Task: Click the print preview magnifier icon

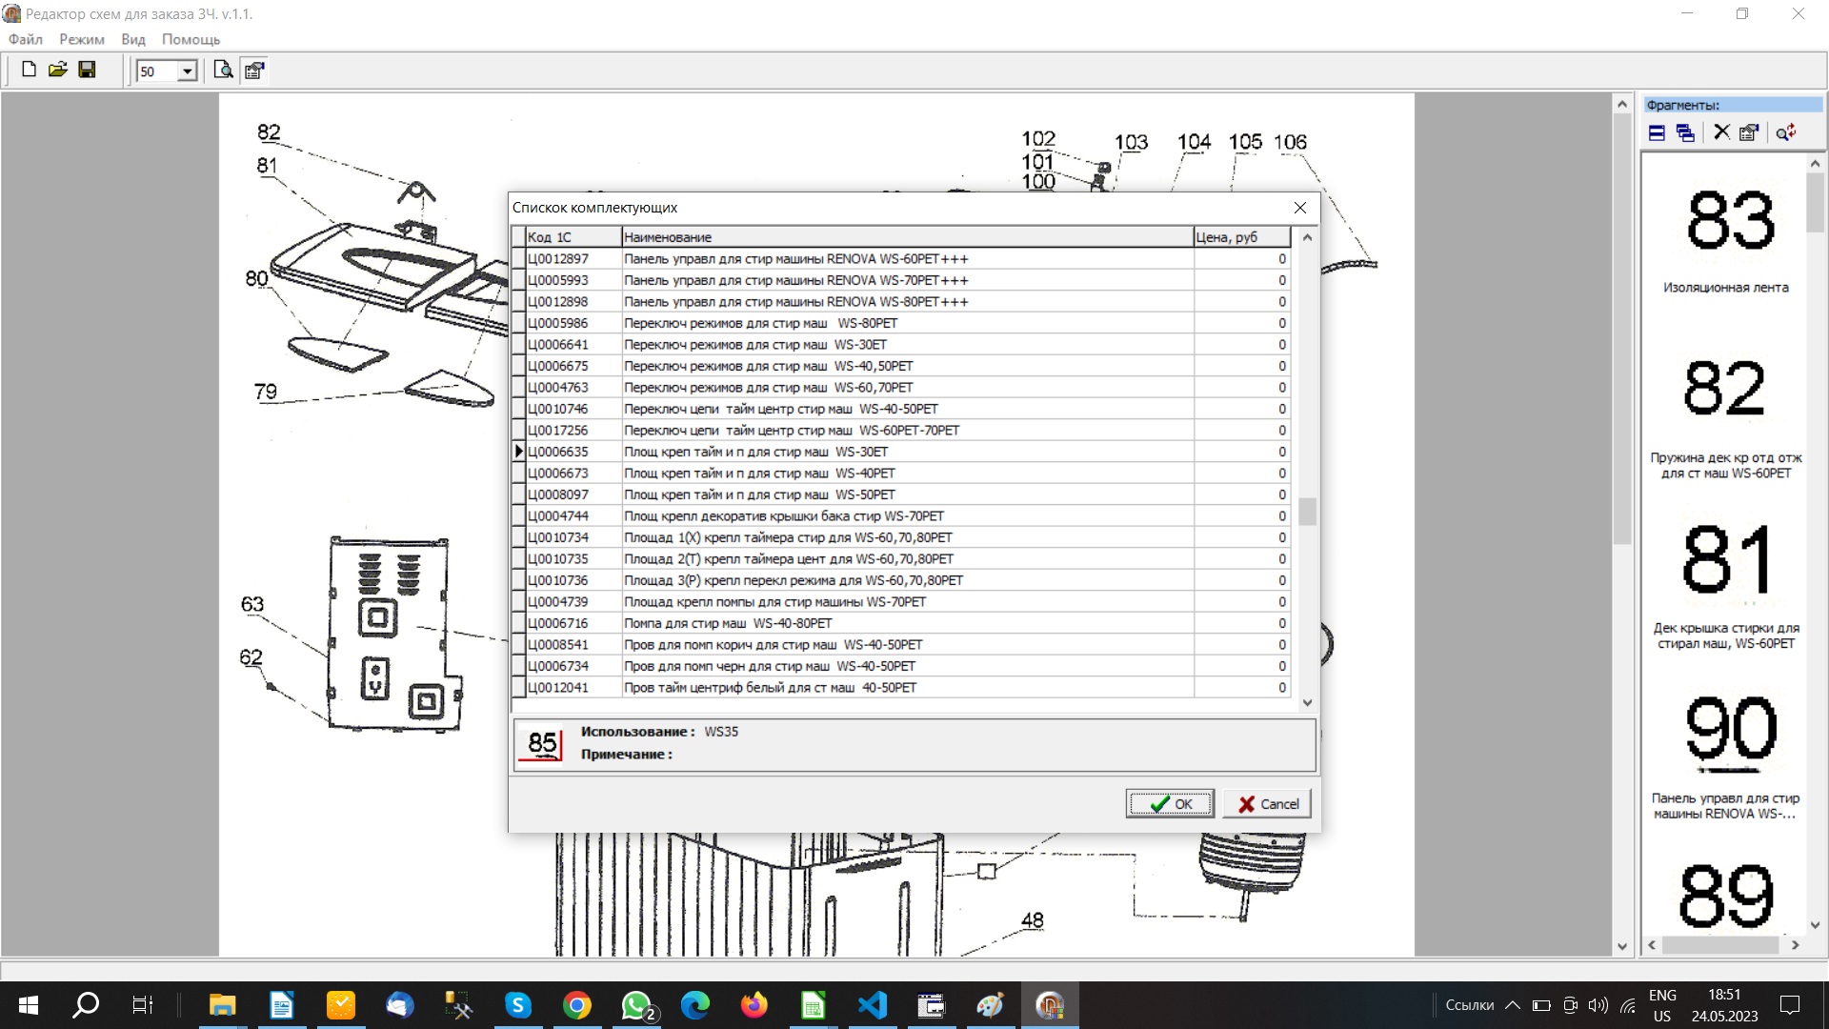Action: 223,70
